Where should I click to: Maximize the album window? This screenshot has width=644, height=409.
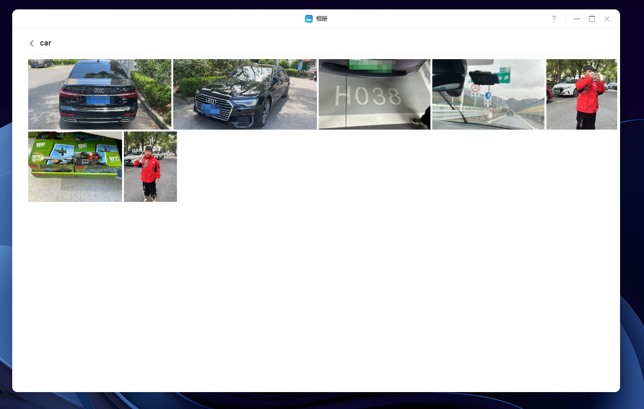pyautogui.click(x=591, y=19)
